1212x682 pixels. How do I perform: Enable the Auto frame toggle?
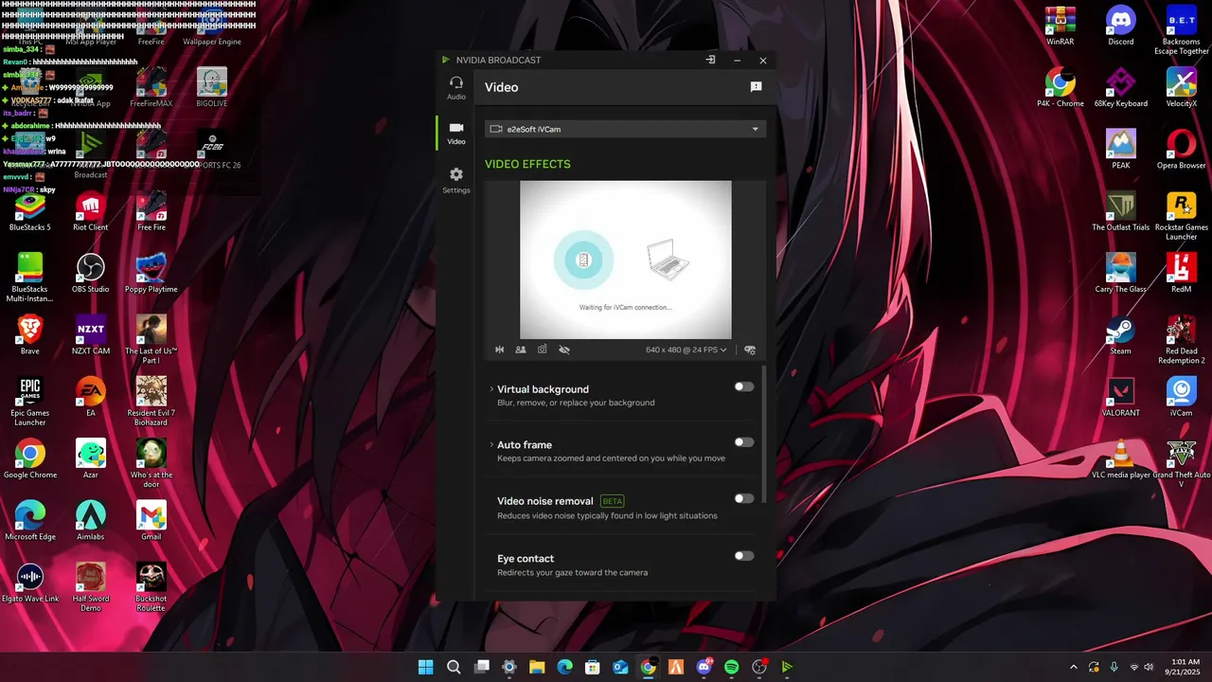744,442
